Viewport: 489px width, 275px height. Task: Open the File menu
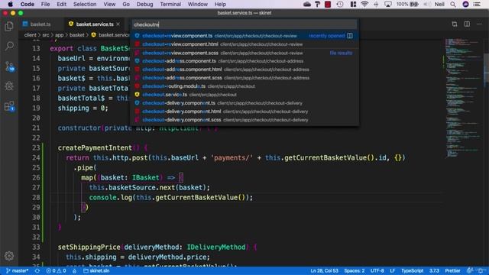pos(45,4)
